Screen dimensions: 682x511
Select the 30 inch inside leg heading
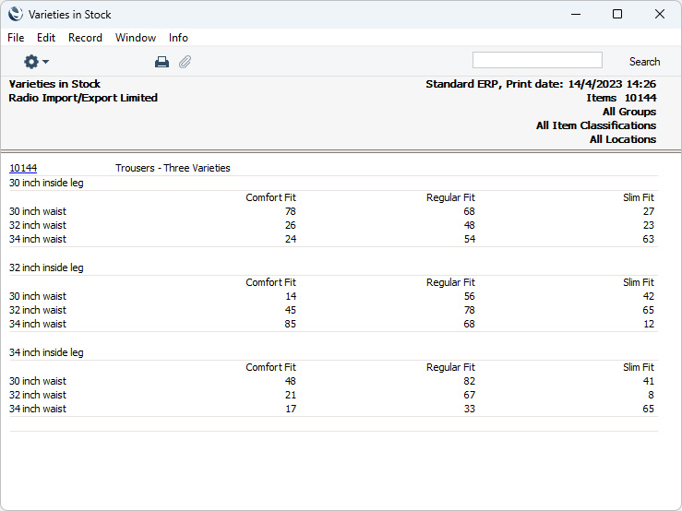click(x=46, y=183)
